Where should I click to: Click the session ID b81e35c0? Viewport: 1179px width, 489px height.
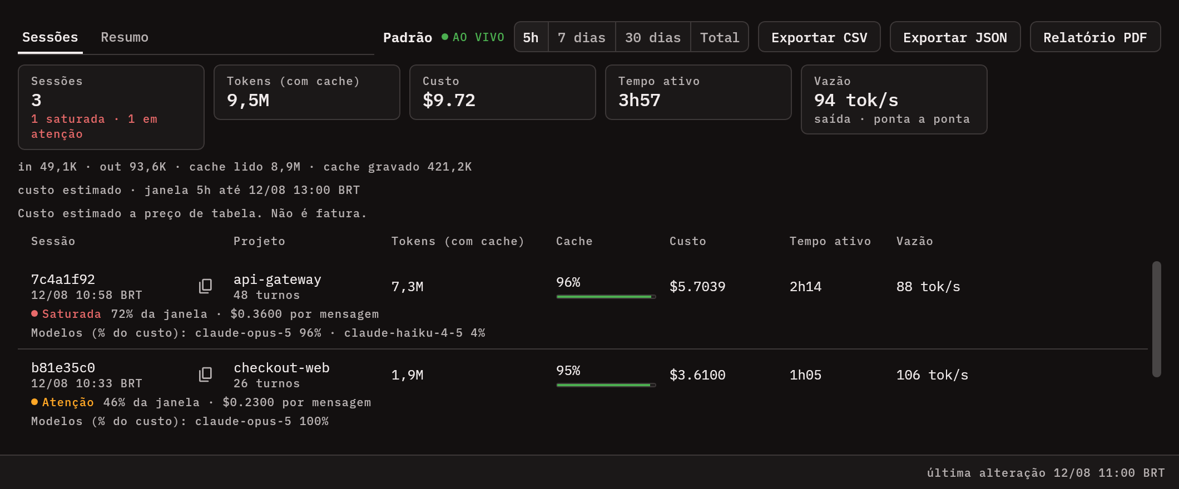click(x=63, y=368)
